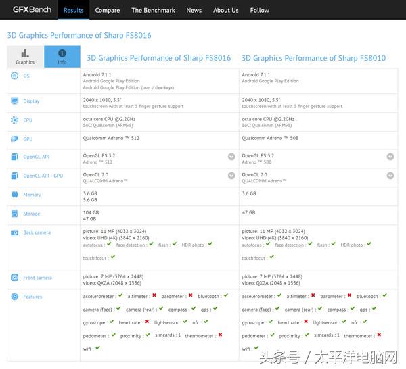406x369 pixels.
Task: Click Qualcomm Adreno 512 GPU text
Action: pos(111,138)
